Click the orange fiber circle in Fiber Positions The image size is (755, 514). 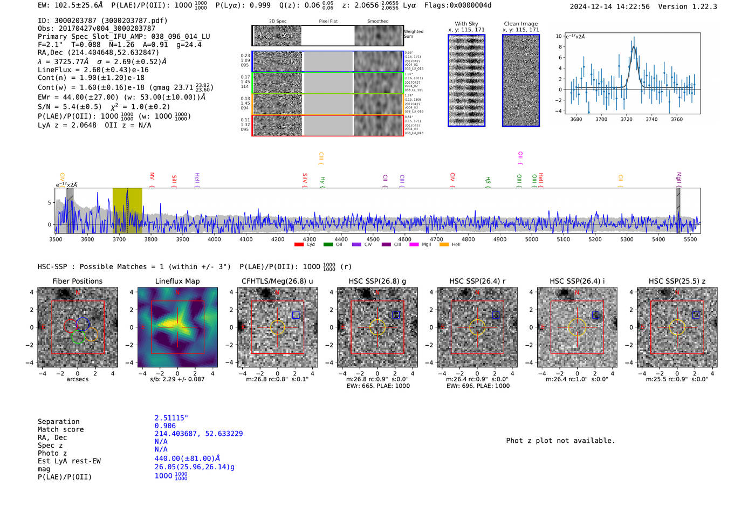(92, 334)
